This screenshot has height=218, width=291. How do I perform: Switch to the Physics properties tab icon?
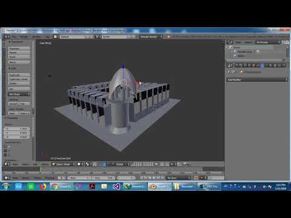pos(284,65)
